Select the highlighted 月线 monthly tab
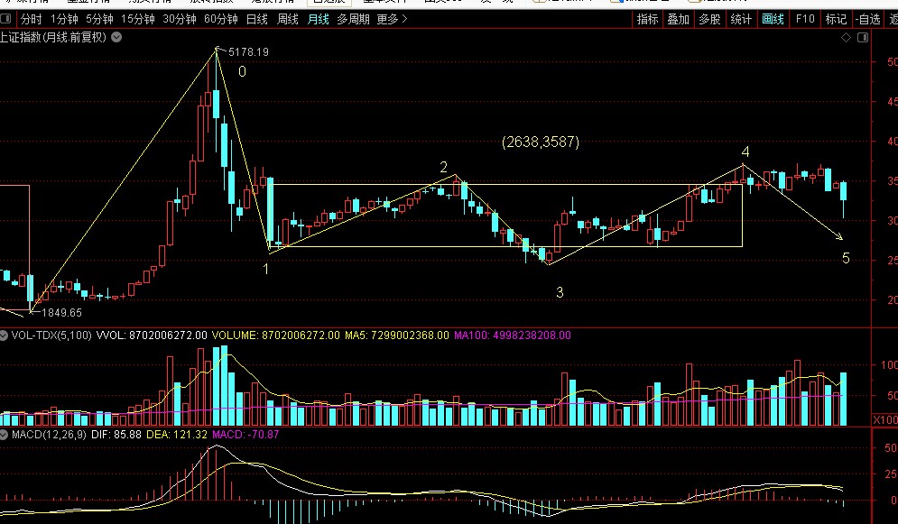The height and width of the screenshot is (524, 898). point(318,20)
